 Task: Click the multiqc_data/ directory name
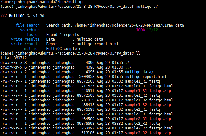pos(139,72)
